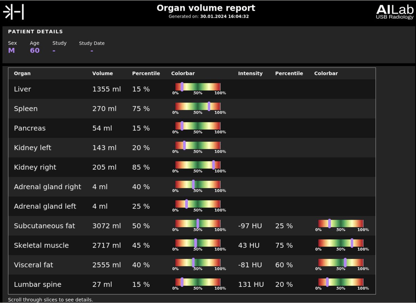This screenshot has width=416, height=303.
Task: Select the Spleen row label
Action: (26, 109)
